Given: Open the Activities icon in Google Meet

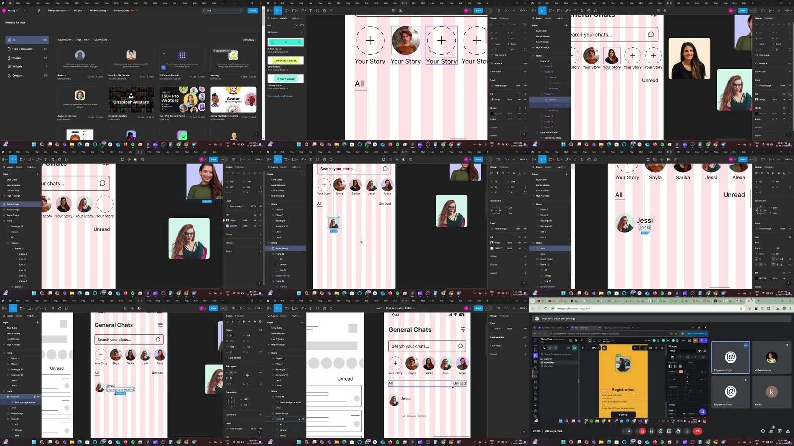Looking at the screenshot, I should [788, 431].
